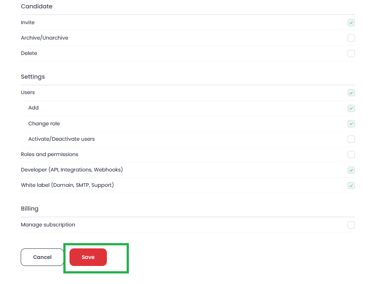
Task: Uncheck the Add users permission
Action: click(x=351, y=108)
